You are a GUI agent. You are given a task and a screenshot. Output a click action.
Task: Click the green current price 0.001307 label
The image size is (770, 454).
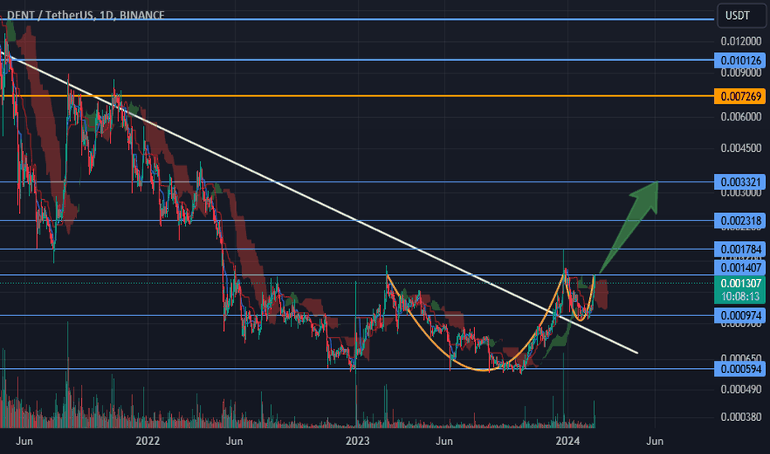point(739,283)
